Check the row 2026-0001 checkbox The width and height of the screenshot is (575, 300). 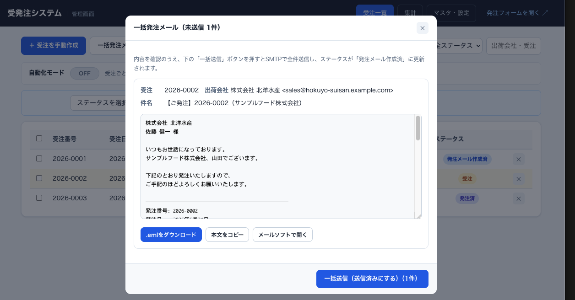coord(39,159)
